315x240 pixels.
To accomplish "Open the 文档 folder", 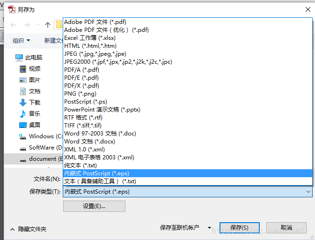I will (x=35, y=91).
